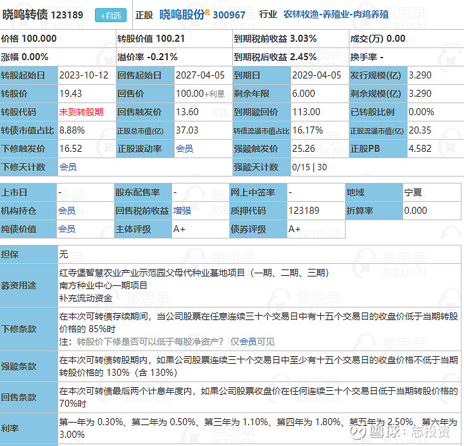This screenshot has height=446, width=464.
Task: Click 会员 link next to 下修天计数
Action: pos(68,167)
